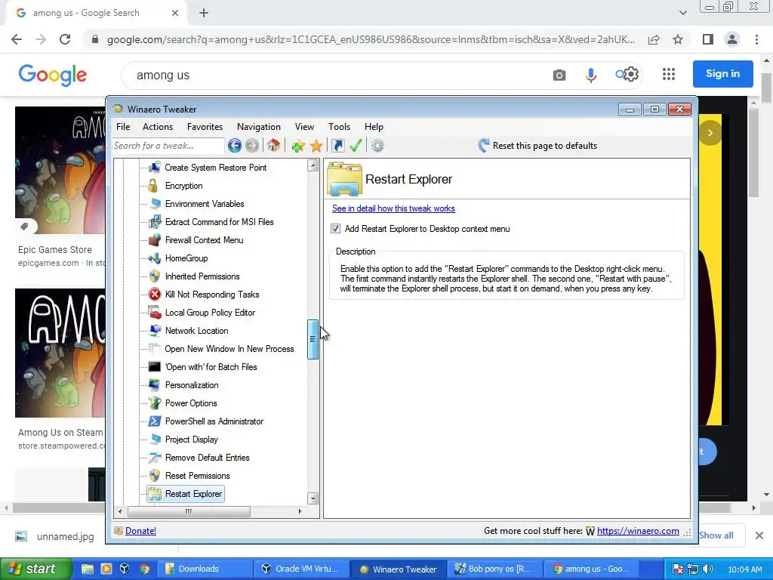This screenshot has width=773, height=580.
Task: Open the Favorites menu
Action: [x=205, y=127]
